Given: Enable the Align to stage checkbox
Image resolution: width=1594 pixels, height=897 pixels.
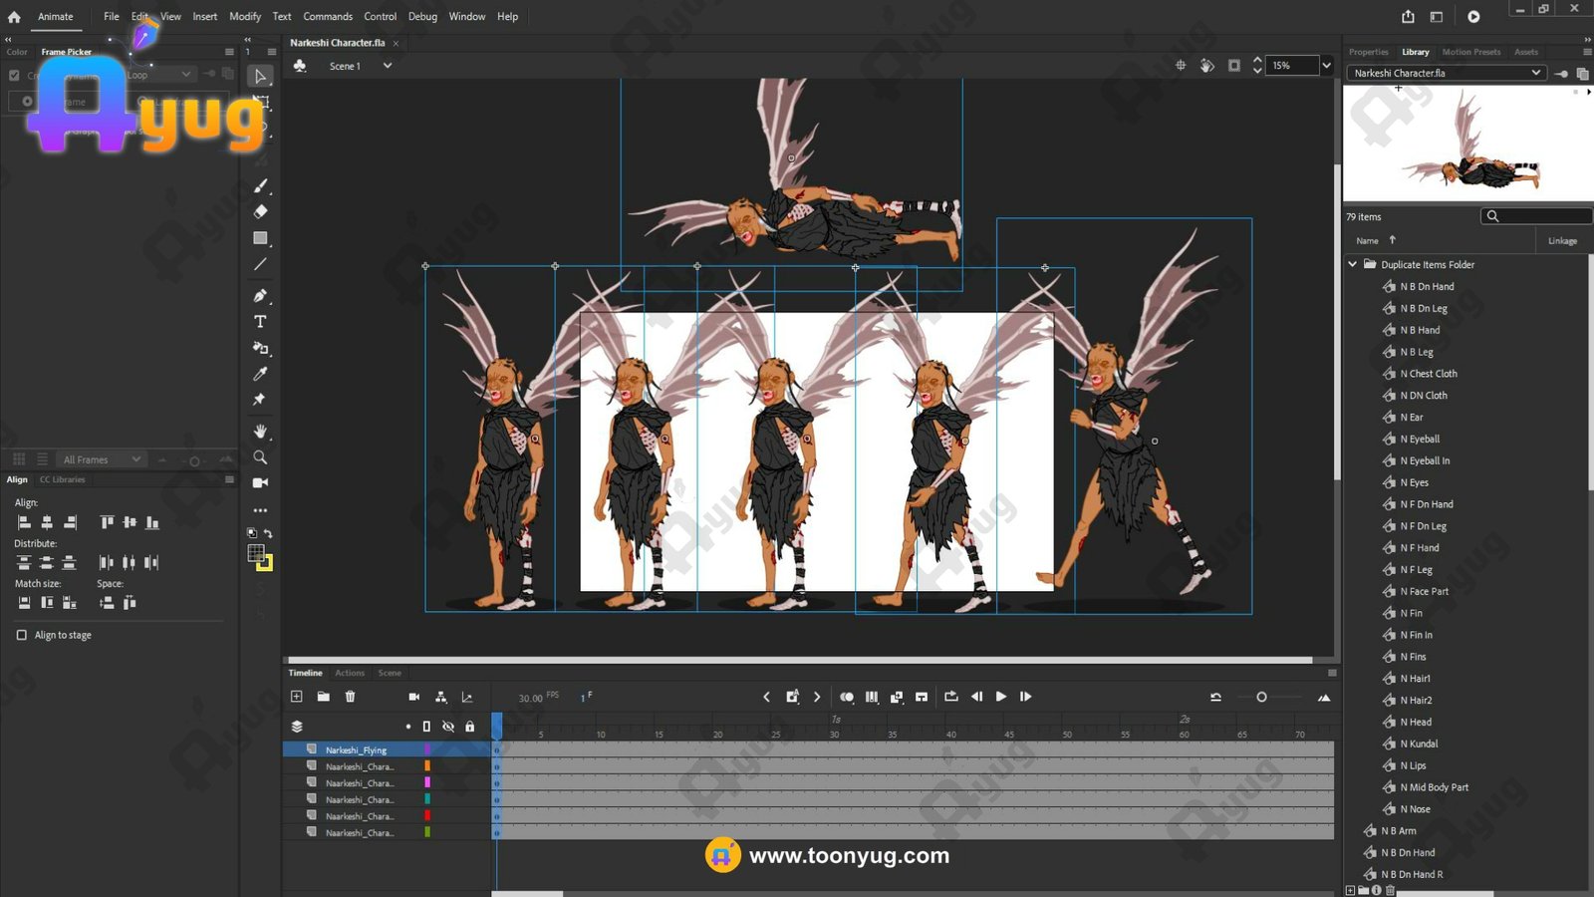Looking at the screenshot, I should pyautogui.click(x=22, y=635).
